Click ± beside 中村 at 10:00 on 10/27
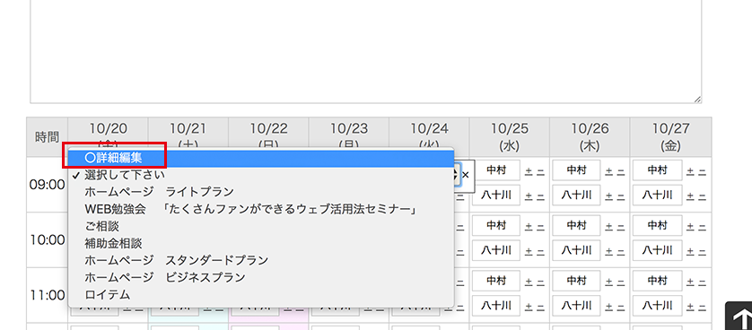The height and width of the screenshot is (330, 752). (690, 226)
